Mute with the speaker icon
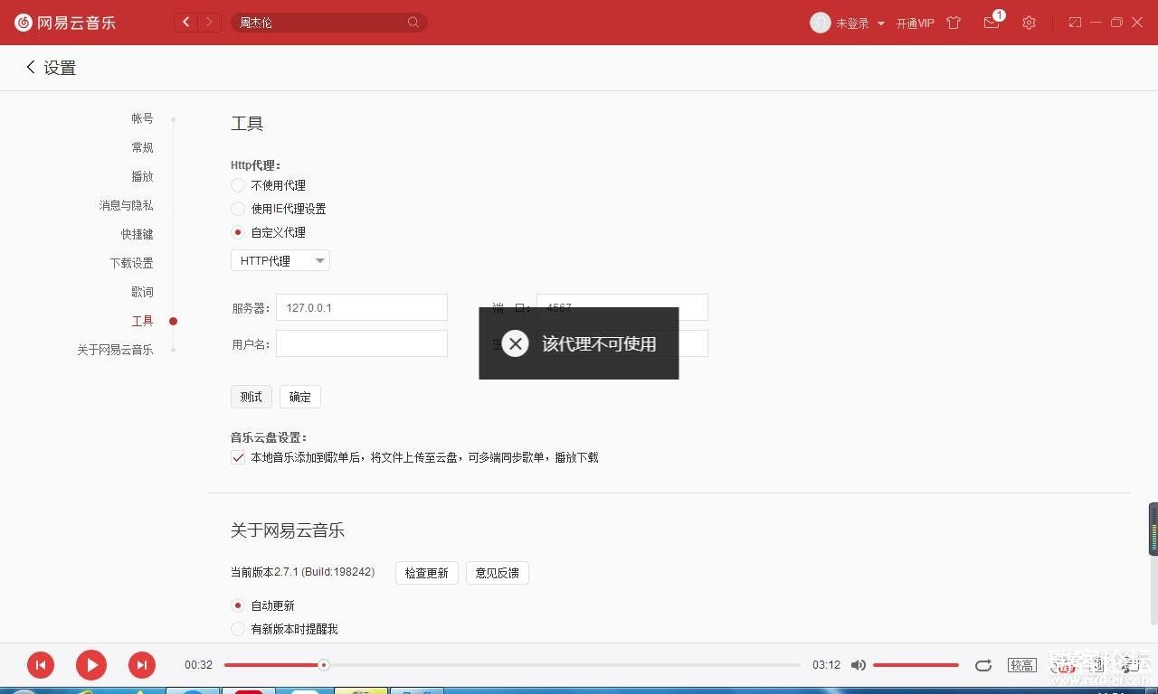 858,665
